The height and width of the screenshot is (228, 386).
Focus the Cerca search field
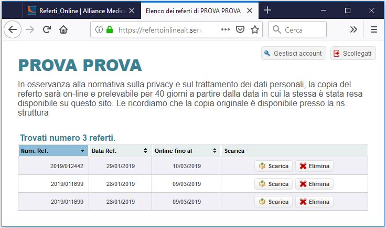tap(297, 29)
